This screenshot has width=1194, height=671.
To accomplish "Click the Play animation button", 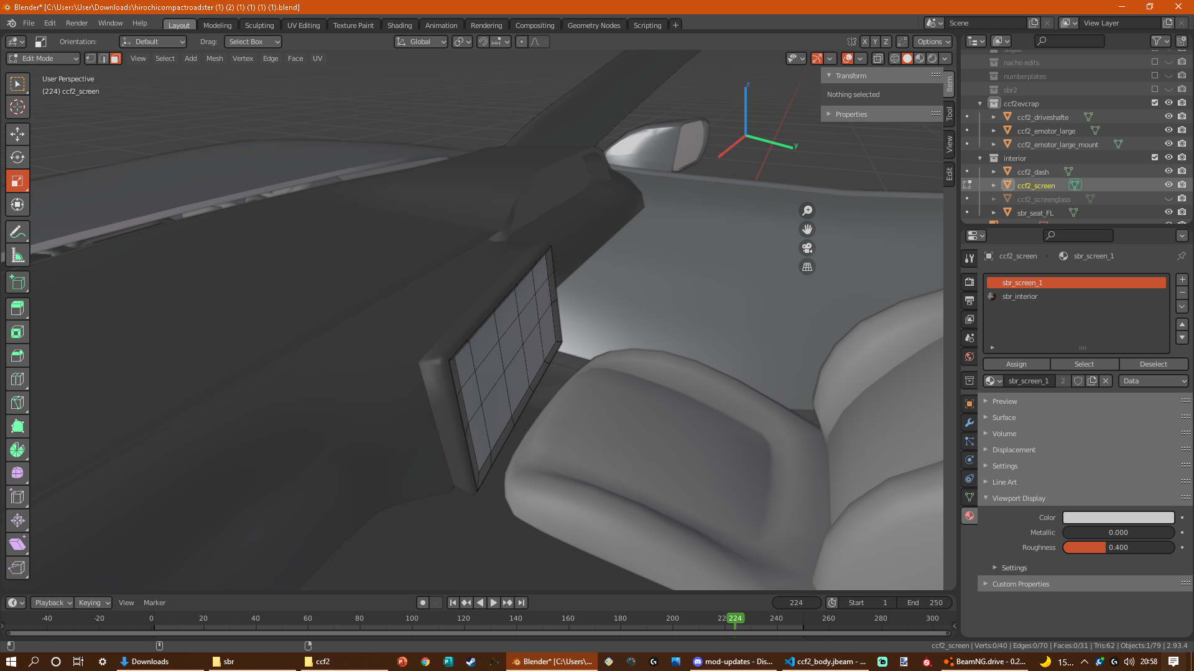I will click(493, 603).
